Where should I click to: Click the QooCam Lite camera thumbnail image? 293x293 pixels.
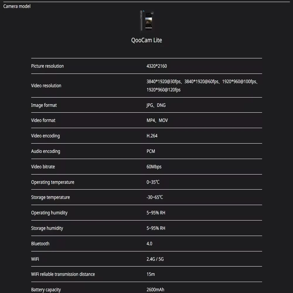tap(146, 21)
